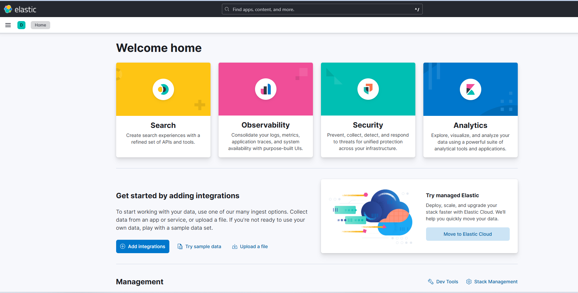Click the Search card yellow banner
The height and width of the screenshot is (293, 578).
click(x=163, y=89)
